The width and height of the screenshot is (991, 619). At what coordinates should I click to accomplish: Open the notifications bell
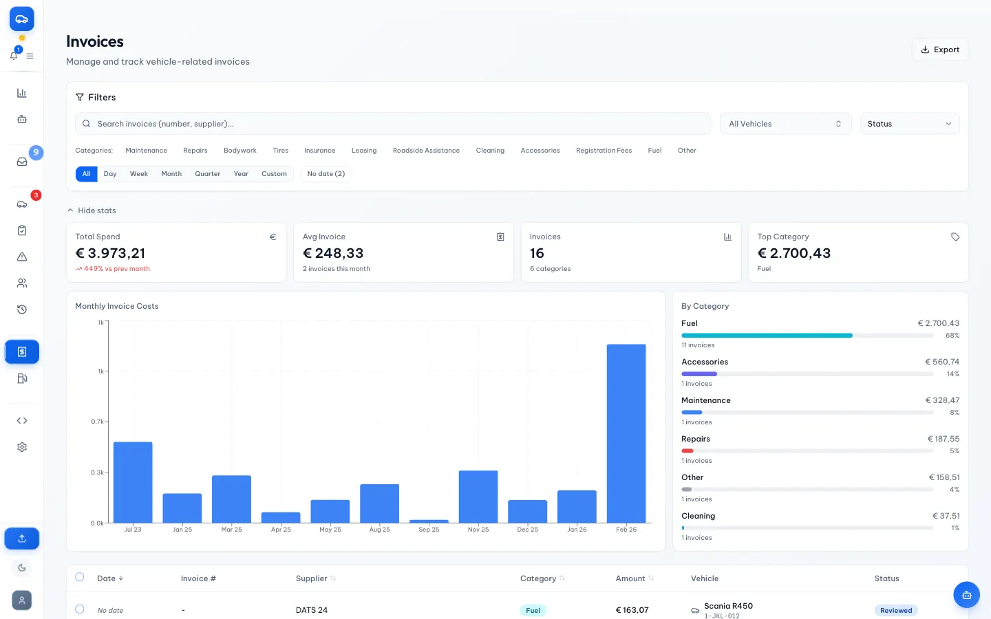14,56
